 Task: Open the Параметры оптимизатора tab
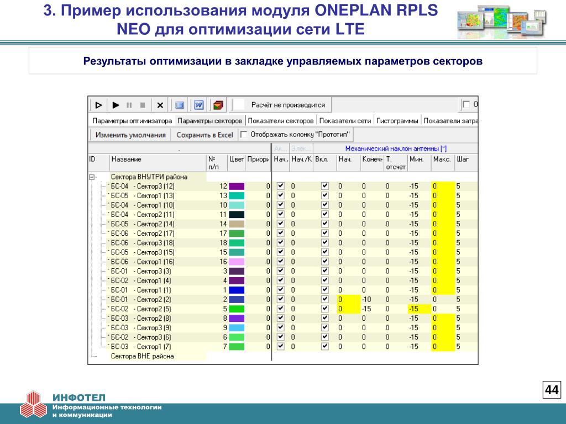pos(132,121)
